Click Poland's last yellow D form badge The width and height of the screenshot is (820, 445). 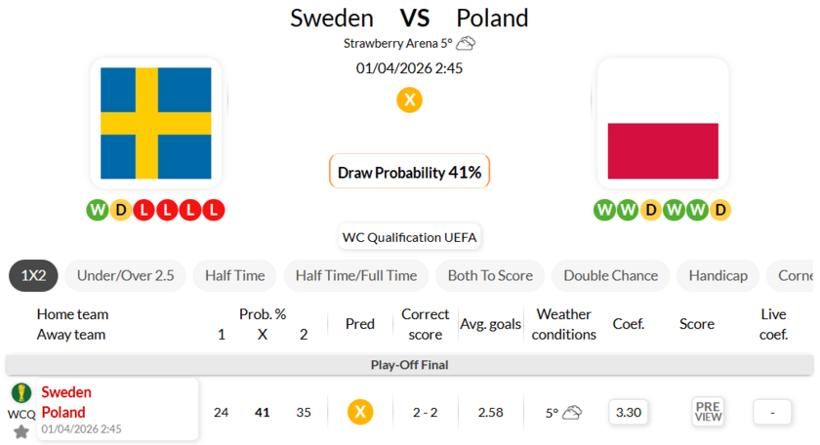(720, 210)
